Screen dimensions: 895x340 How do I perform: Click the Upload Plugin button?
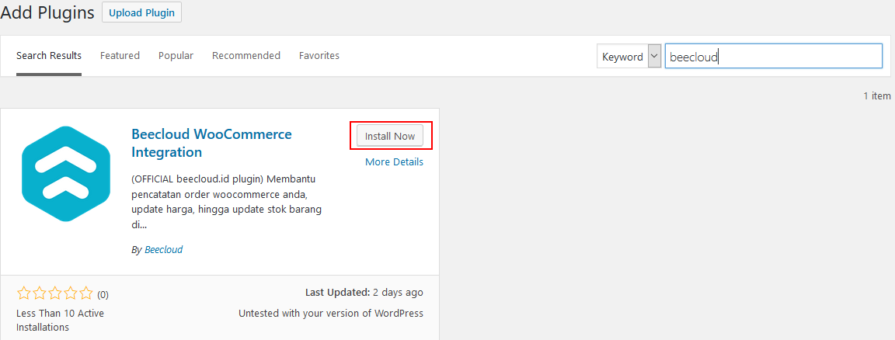[x=141, y=12]
